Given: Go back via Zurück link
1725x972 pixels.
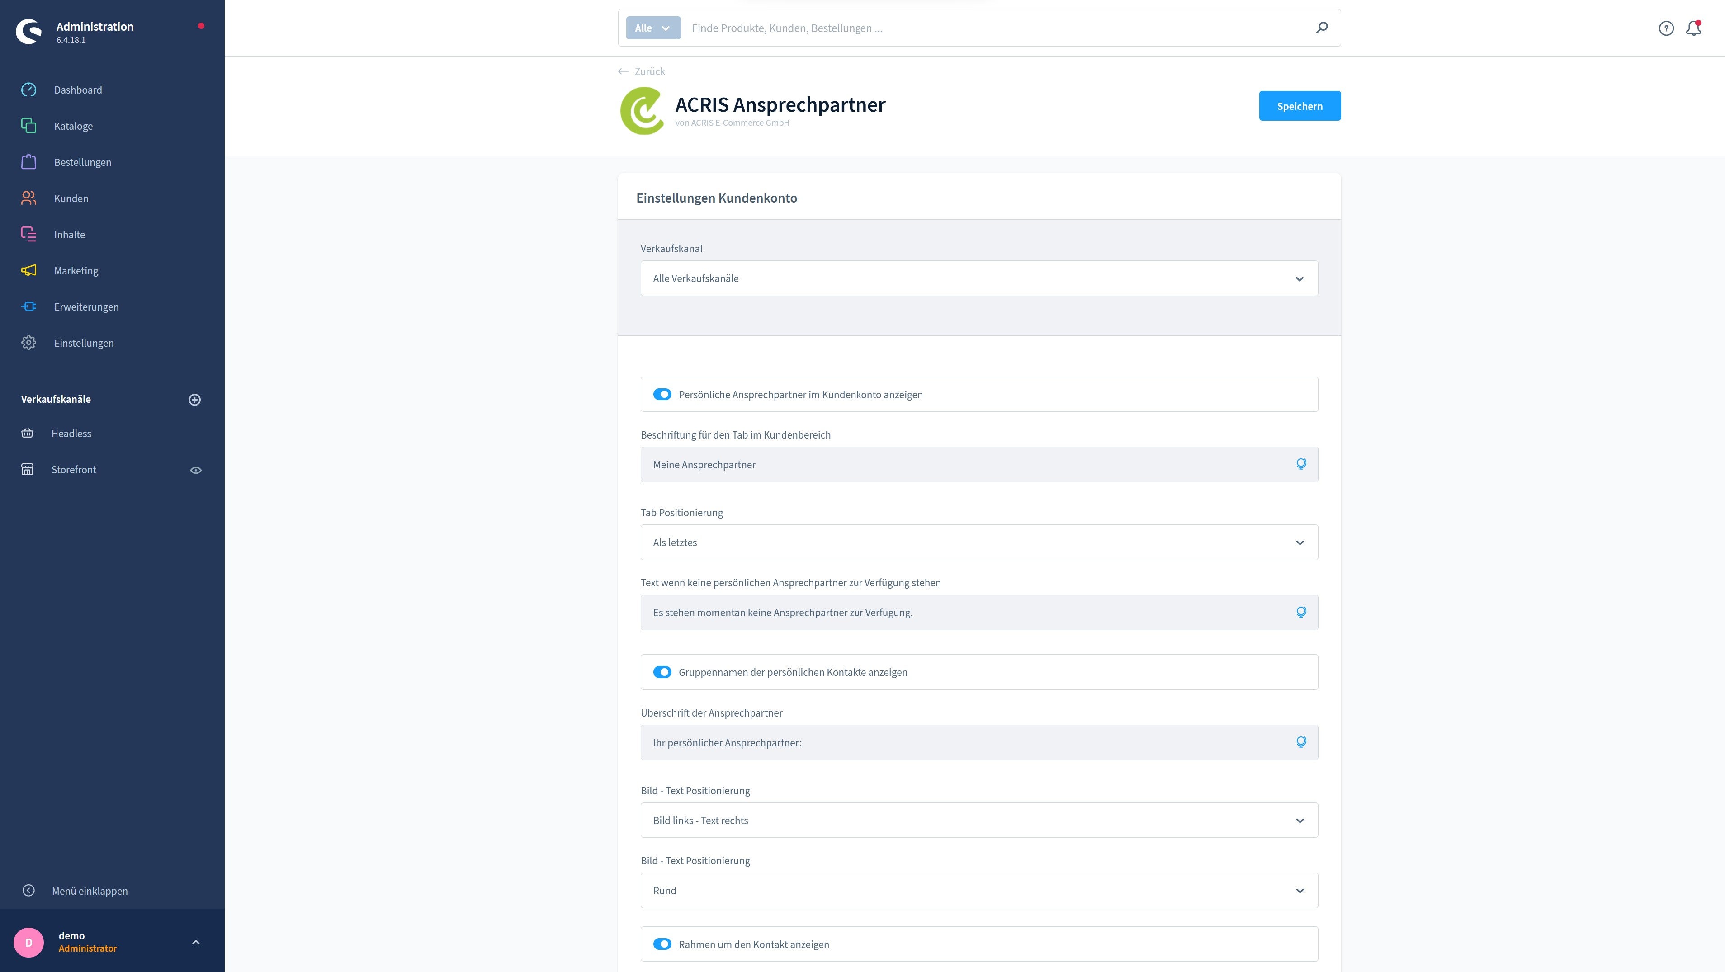Looking at the screenshot, I should 642,71.
